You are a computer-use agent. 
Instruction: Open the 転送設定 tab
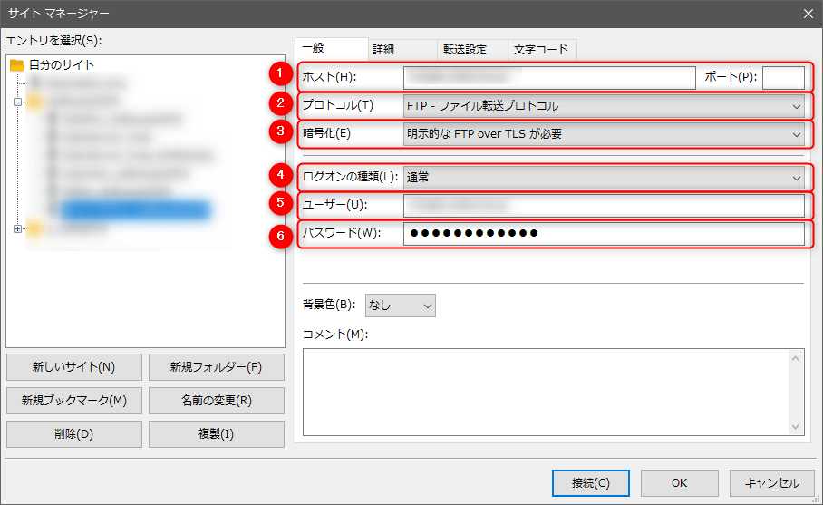464,50
